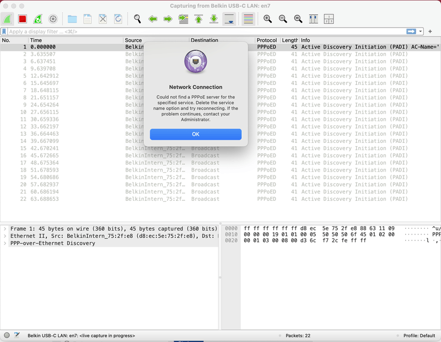
Task: Apply the display filter arrow button
Action: 411,31
